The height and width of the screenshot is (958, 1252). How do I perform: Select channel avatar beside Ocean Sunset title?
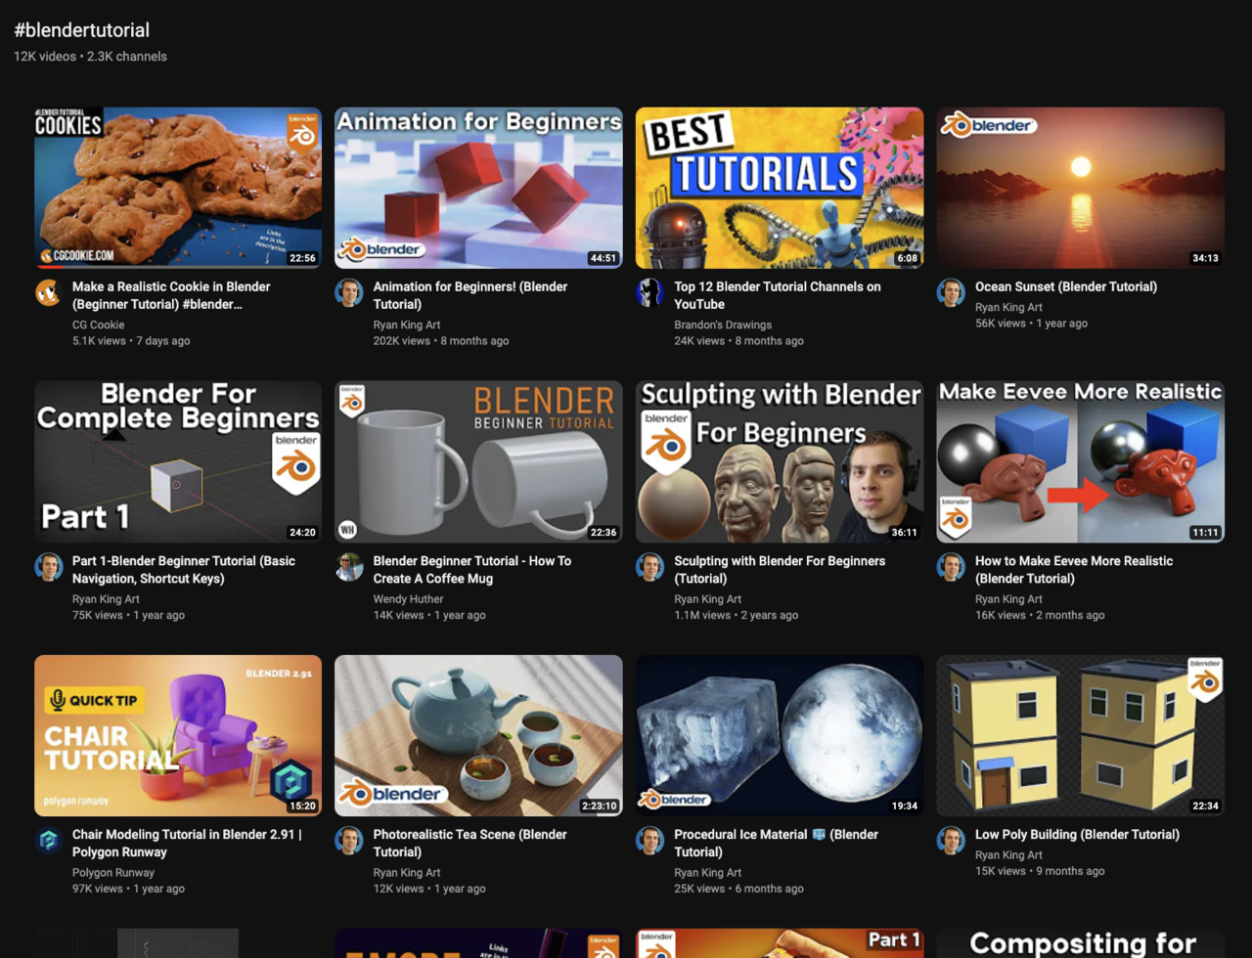coord(951,292)
